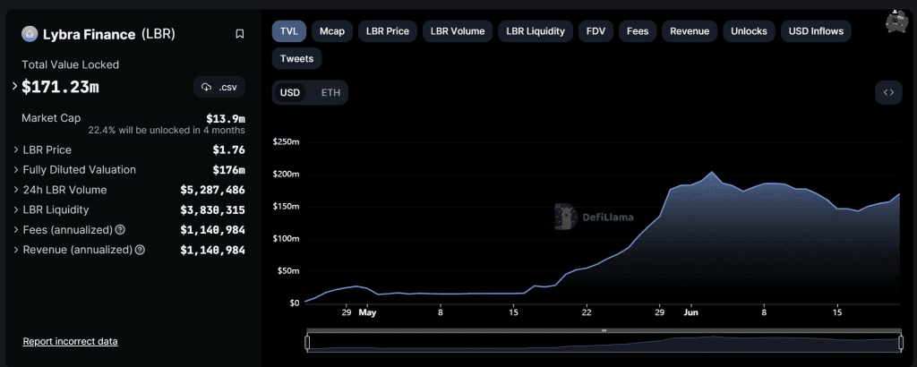Toggle the LBR Price chart metric
917x367 pixels.
tap(388, 31)
